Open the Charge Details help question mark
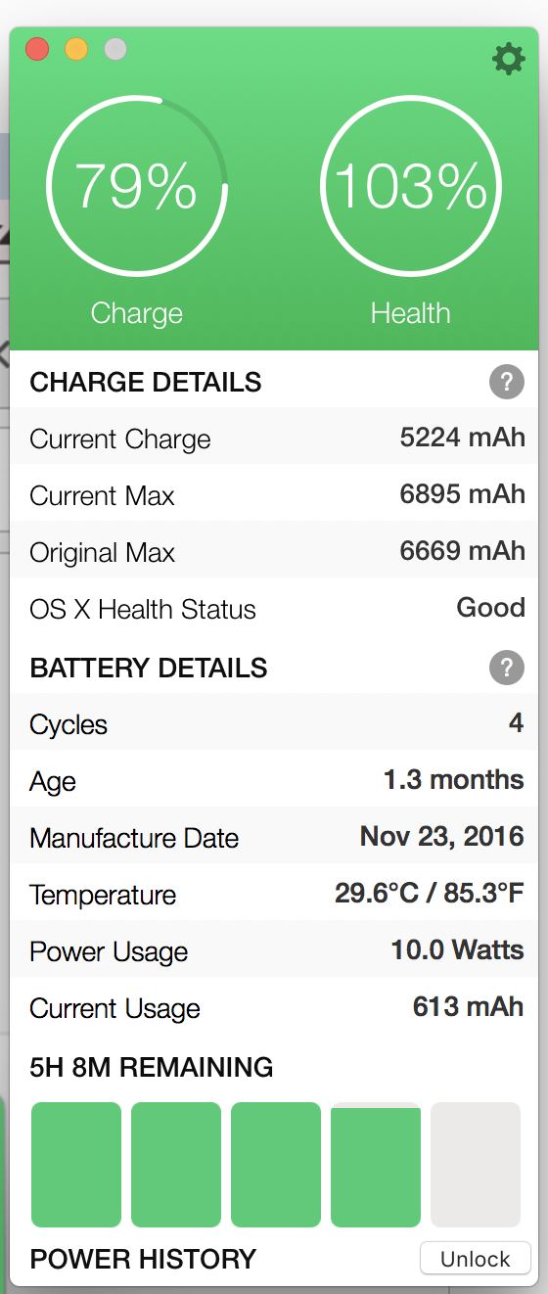Image resolution: width=548 pixels, height=1294 pixels. tap(506, 383)
